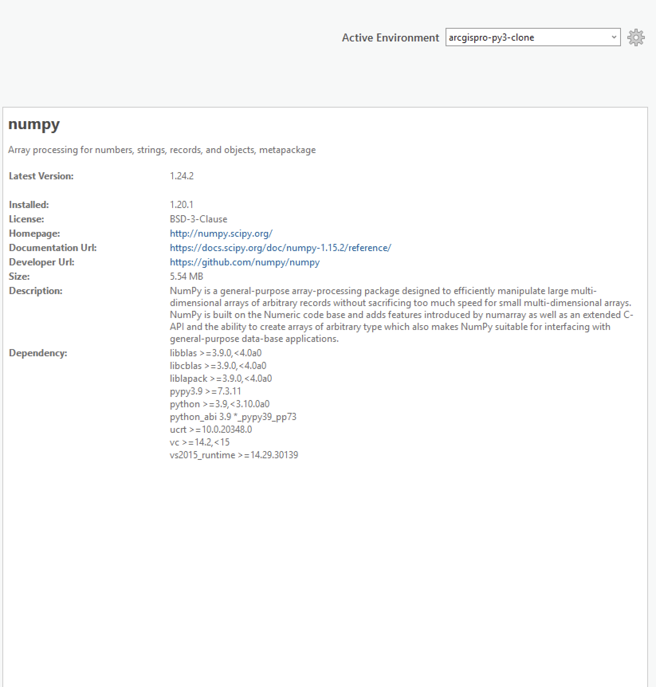
Task: Click the numpy package title heading
Action: (34, 124)
